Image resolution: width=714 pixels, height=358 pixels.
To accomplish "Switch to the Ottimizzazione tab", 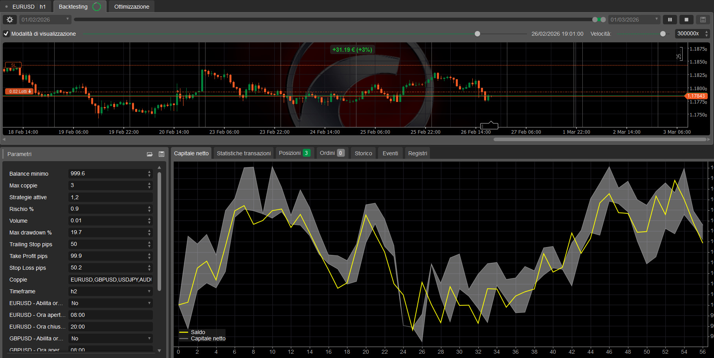I will [x=131, y=6].
